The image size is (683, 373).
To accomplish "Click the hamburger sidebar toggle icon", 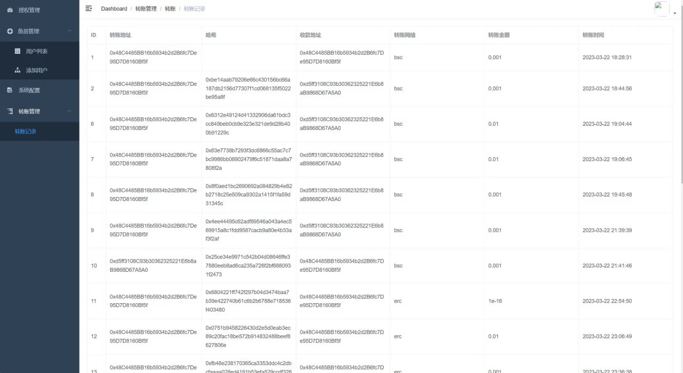I will pyautogui.click(x=89, y=9).
